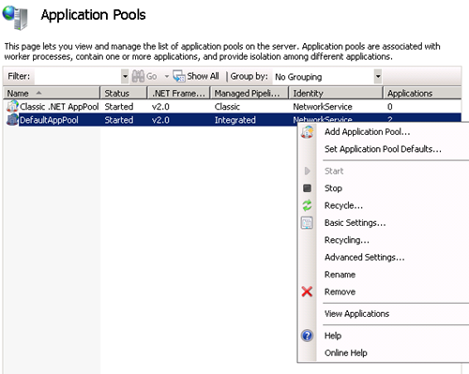Viewport: 469px width, 374px height.
Task: Click the Go toolbar button
Action: pos(144,76)
